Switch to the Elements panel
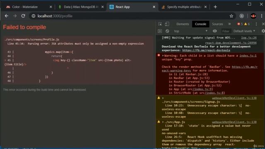 (x=183, y=24)
